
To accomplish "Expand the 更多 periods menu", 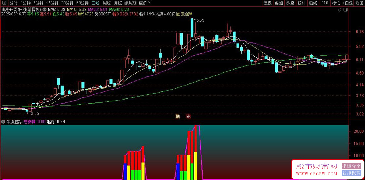I will point(144,3).
